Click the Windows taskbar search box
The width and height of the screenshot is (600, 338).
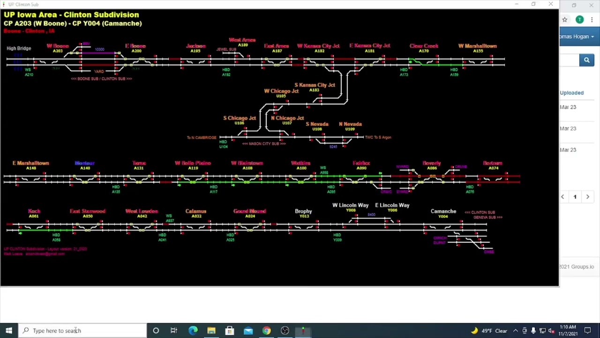point(82,330)
